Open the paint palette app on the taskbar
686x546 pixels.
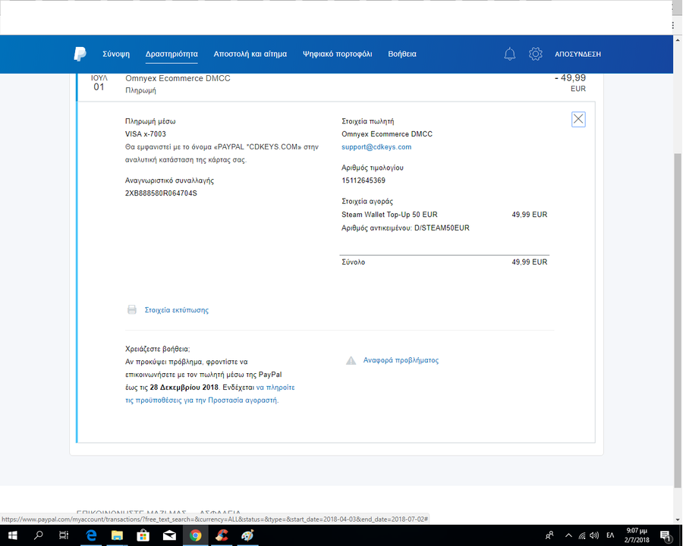click(x=247, y=535)
